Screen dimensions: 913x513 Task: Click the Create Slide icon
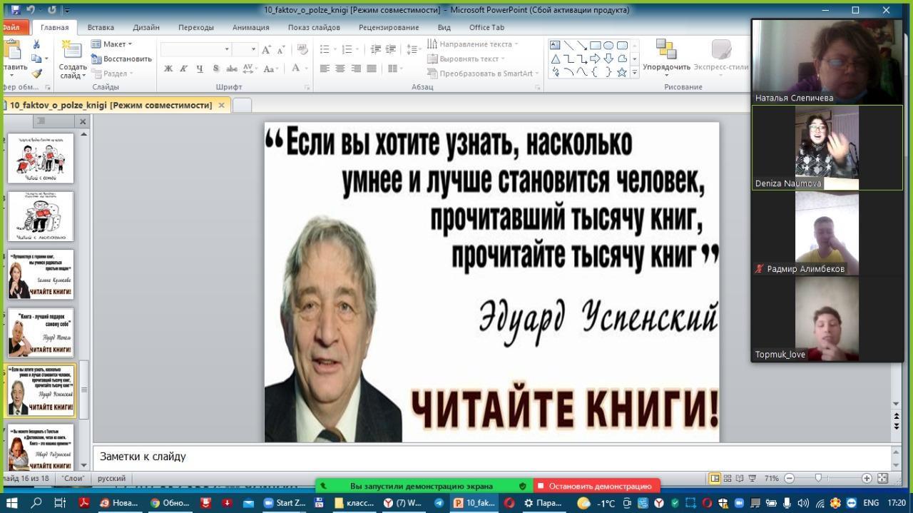click(72, 50)
